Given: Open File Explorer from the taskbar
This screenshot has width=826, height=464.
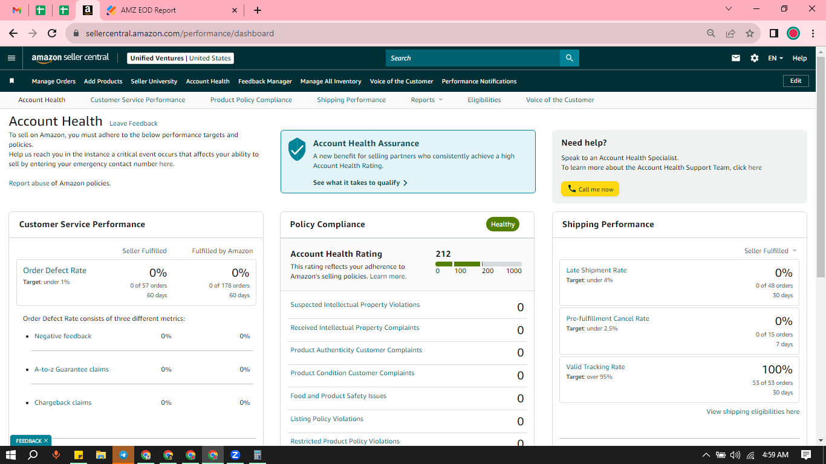Looking at the screenshot, I should [101, 455].
